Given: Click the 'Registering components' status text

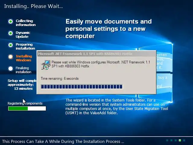Looking at the screenshot, I should click(x=25, y=103).
